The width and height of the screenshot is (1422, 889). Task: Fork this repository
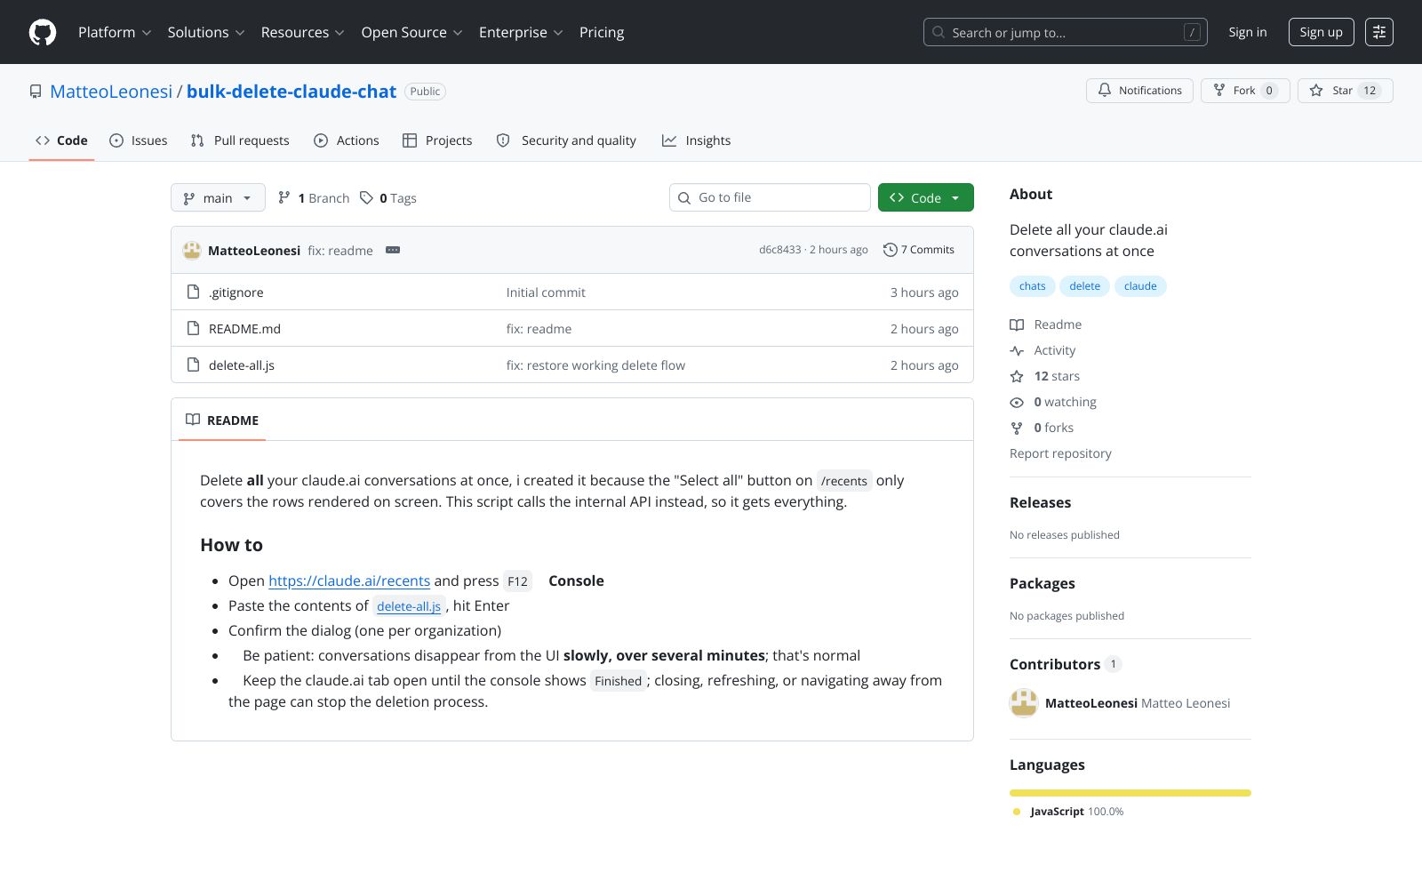(x=1245, y=91)
